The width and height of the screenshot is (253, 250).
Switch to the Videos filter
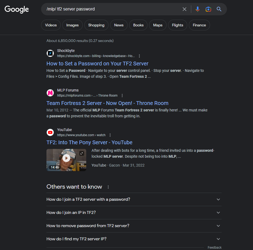pos(51,25)
